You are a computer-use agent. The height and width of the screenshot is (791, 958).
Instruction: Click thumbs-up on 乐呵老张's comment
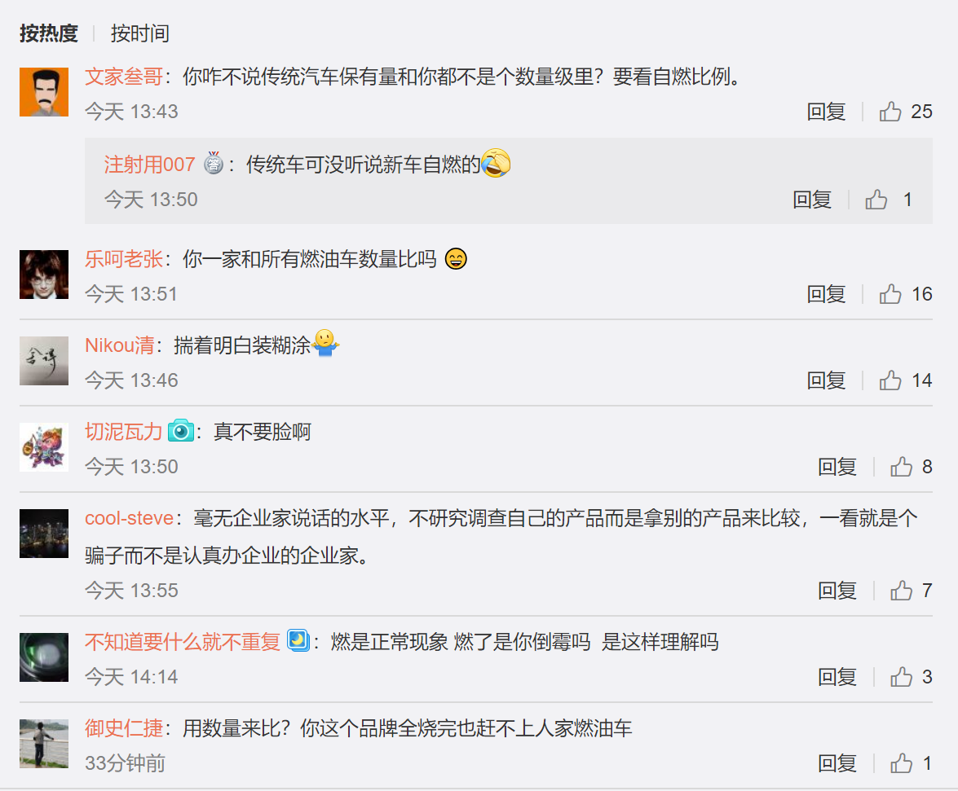tap(890, 294)
